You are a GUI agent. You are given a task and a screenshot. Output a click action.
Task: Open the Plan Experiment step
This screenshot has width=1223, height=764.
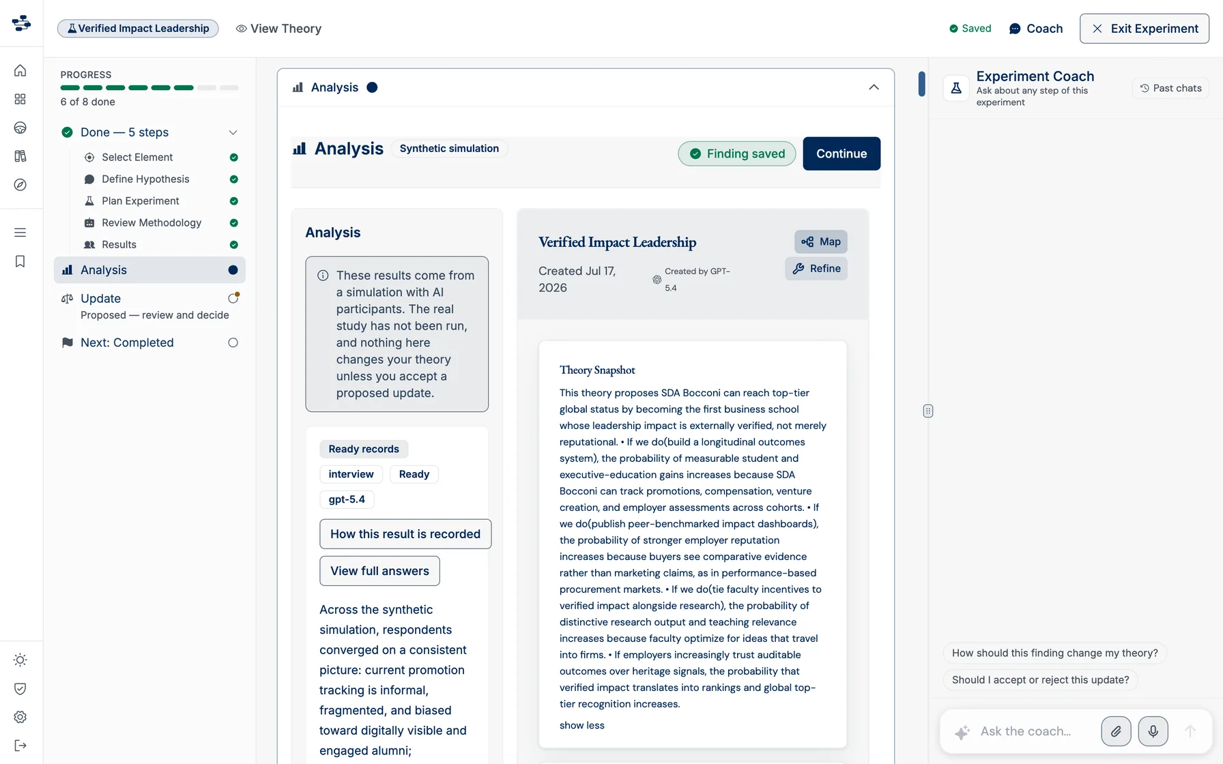140,201
